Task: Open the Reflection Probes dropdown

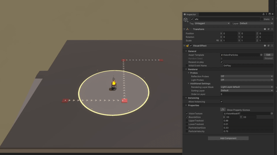Action: point(247,76)
